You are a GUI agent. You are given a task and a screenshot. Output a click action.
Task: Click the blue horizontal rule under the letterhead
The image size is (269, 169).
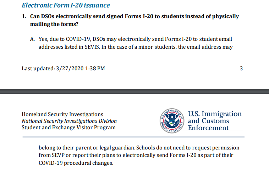click(133, 137)
